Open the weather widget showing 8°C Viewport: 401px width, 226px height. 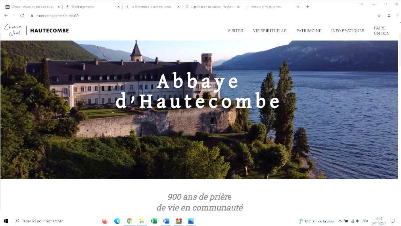pyautogui.click(x=317, y=221)
